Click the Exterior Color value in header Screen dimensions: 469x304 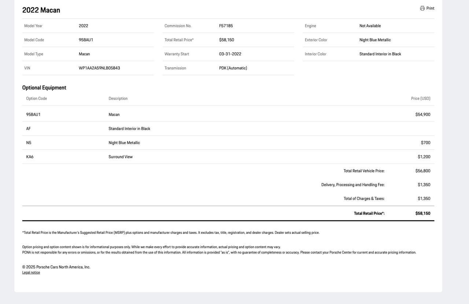375,40
